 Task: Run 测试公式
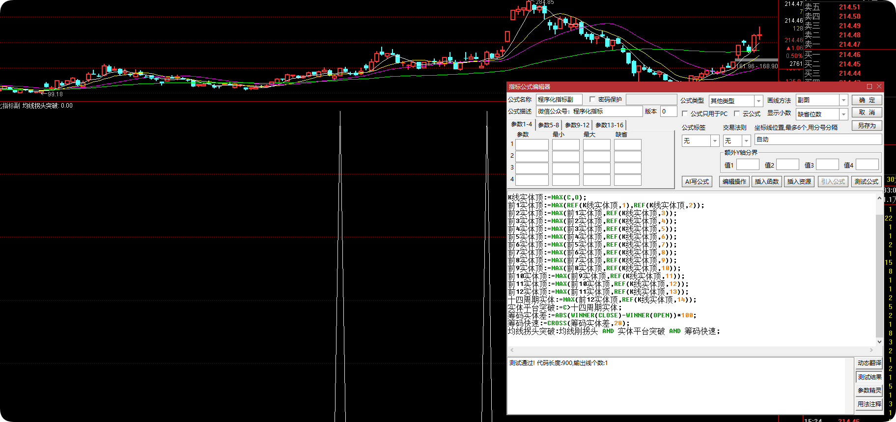coord(866,182)
